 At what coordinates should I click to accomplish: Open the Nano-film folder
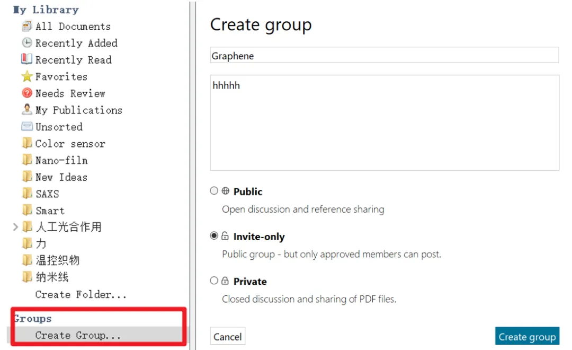pos(61,160)
